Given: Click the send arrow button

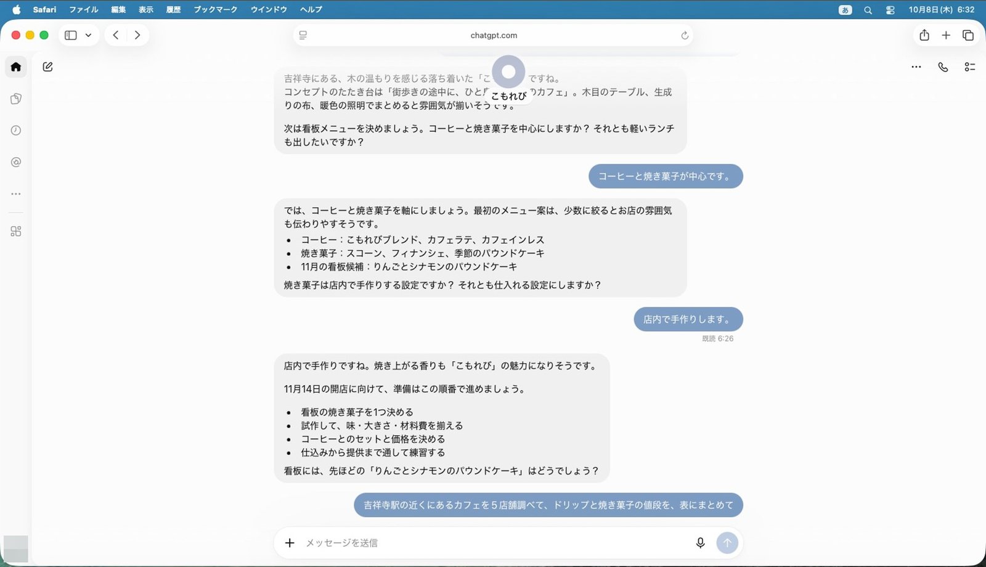Looking at the screenshot, I should coord(727,542).
